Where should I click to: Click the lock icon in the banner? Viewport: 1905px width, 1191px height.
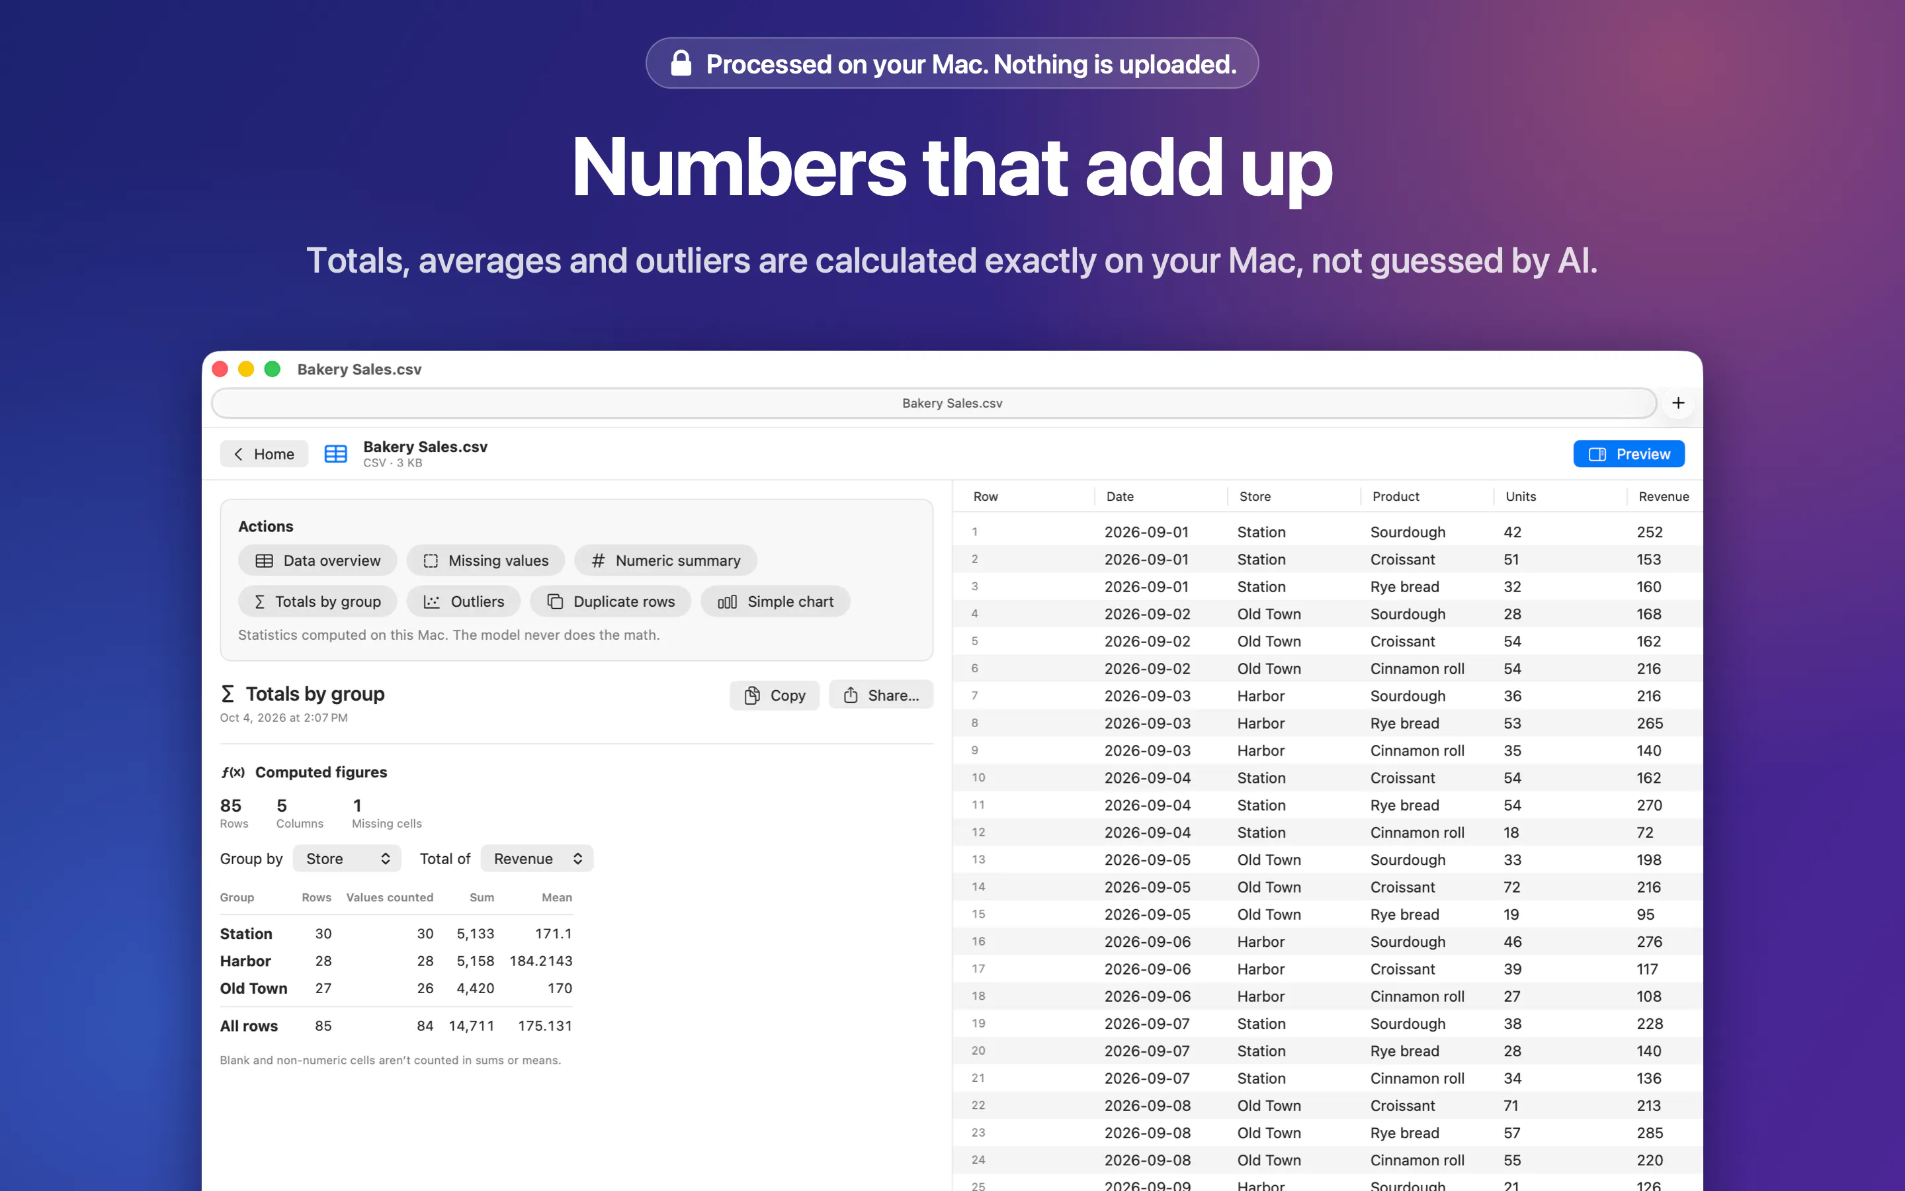(x=681, y=62)
